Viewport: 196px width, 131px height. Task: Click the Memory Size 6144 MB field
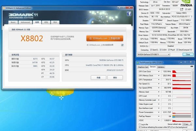tap(156, 31)
